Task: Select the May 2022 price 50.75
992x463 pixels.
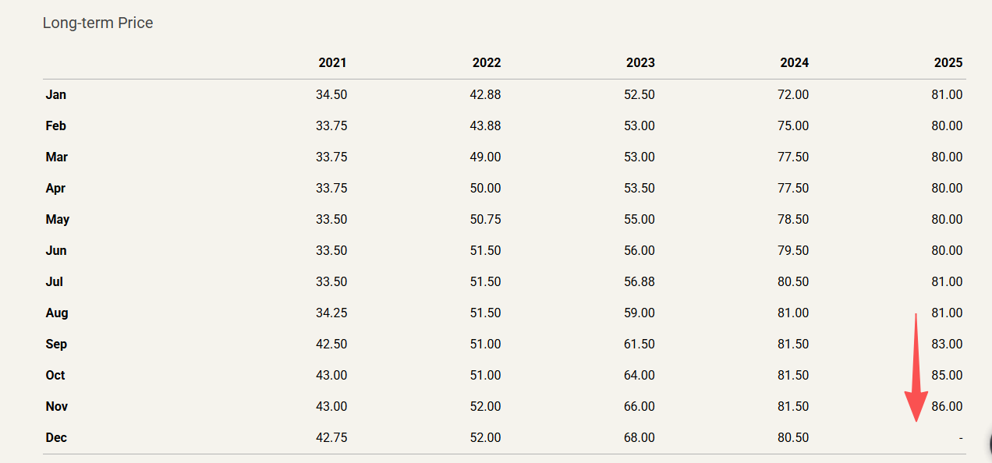Action: [485, 220]
